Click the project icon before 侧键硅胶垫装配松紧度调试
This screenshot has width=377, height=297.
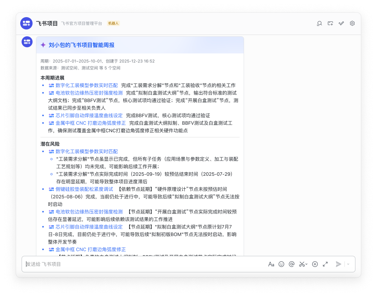[51, 189]
